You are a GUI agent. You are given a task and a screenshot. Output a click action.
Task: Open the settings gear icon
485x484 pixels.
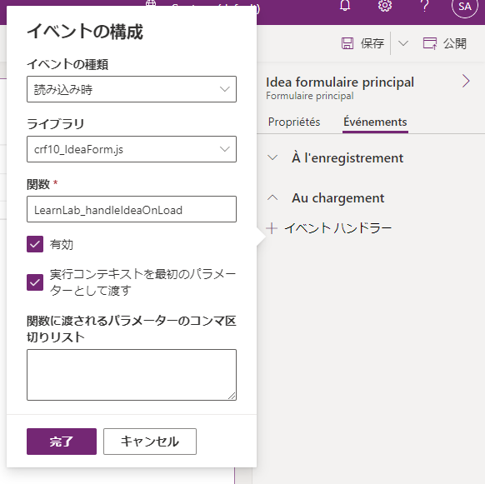coord(385,5)
